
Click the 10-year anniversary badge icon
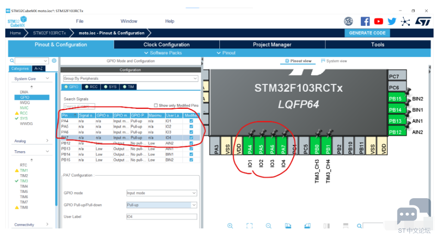point(348,21)
